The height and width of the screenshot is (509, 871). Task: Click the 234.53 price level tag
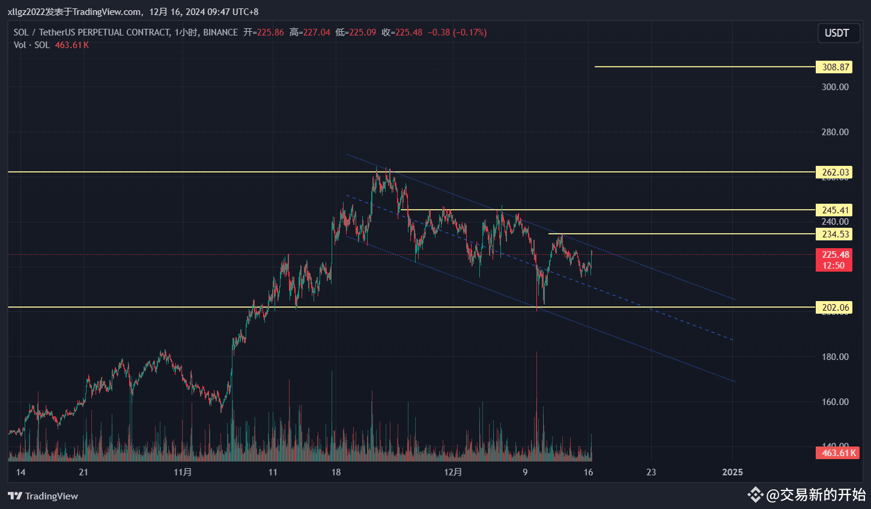[x=834, y=234]
